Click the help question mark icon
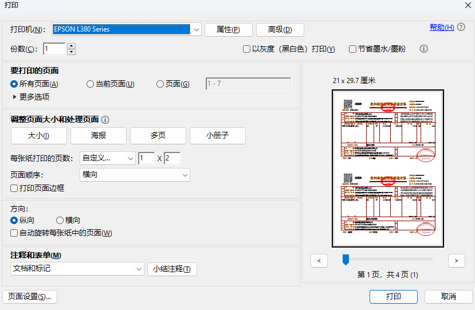 (x=461, y=27)
